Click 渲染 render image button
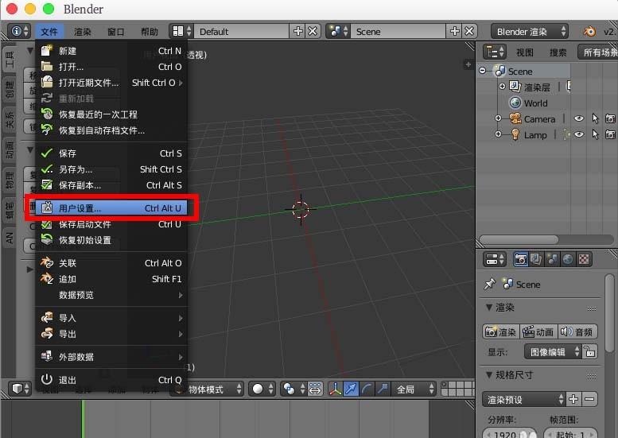Image resolution: width=618 pixels, height=438 pixels. tap(501, 331)
